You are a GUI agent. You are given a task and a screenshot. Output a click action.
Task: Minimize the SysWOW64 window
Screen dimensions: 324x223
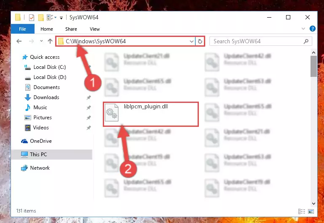[x=269, y=18]
